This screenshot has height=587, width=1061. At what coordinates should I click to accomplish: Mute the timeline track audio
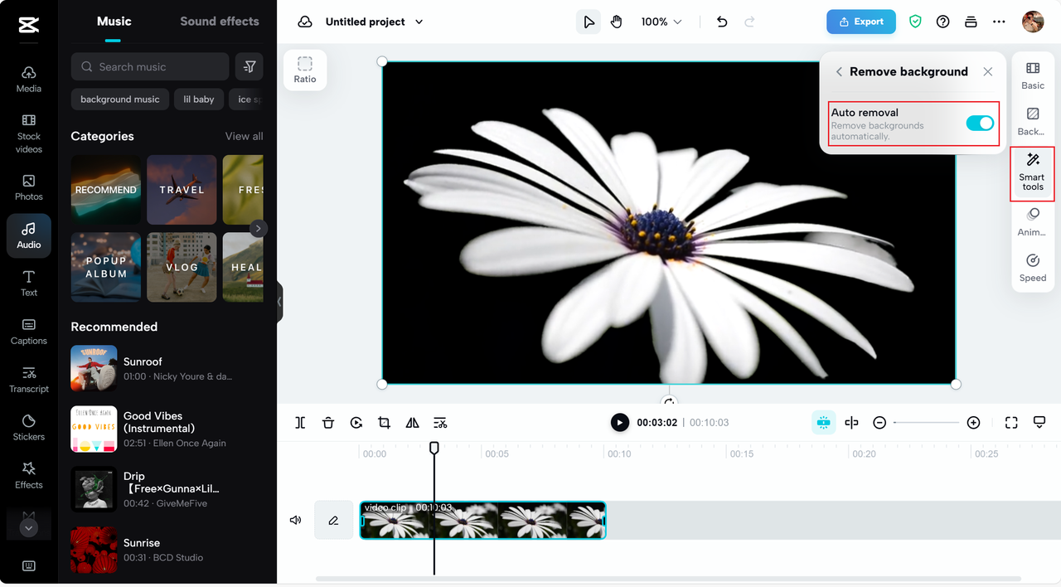click(x=295, y=521)
